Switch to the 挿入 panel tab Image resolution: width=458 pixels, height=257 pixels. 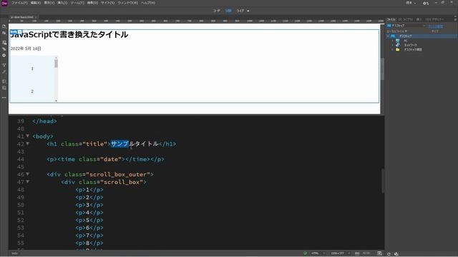(x=419, y=19)
